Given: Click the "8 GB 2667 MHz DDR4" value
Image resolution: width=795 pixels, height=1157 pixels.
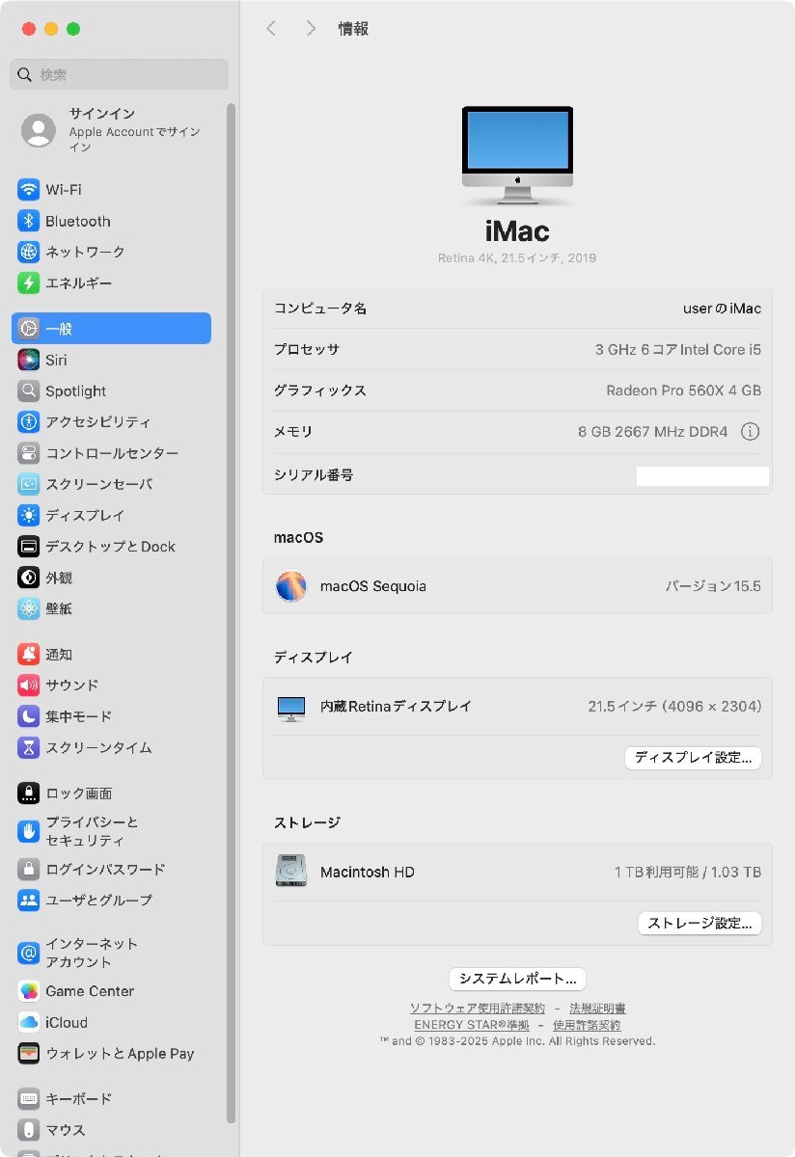Looking at the screenshot, I should pyautogui.click(x=653, y=432).
